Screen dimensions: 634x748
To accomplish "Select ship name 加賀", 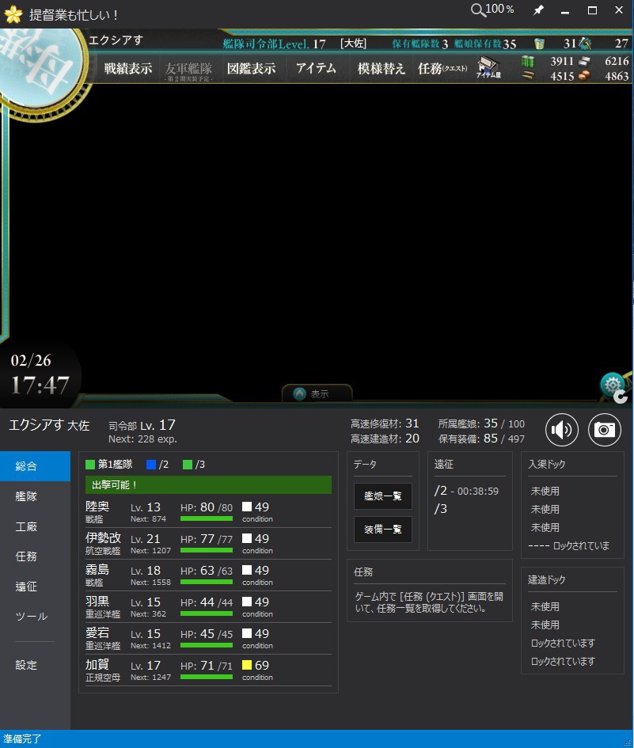I will pos(97,665).
